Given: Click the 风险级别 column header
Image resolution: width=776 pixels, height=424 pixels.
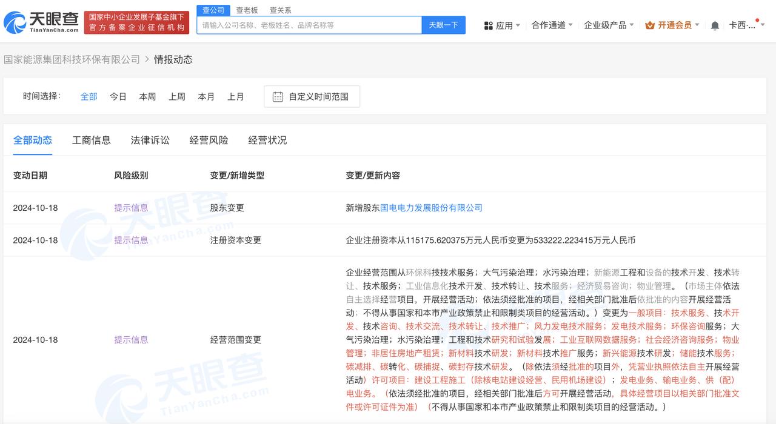Looking at the screenshot, I should pos(131,176).
